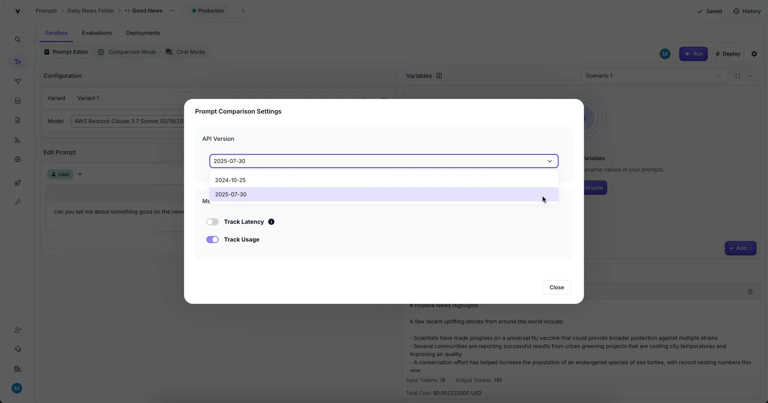Disable the Track Usage toggle

213,240
